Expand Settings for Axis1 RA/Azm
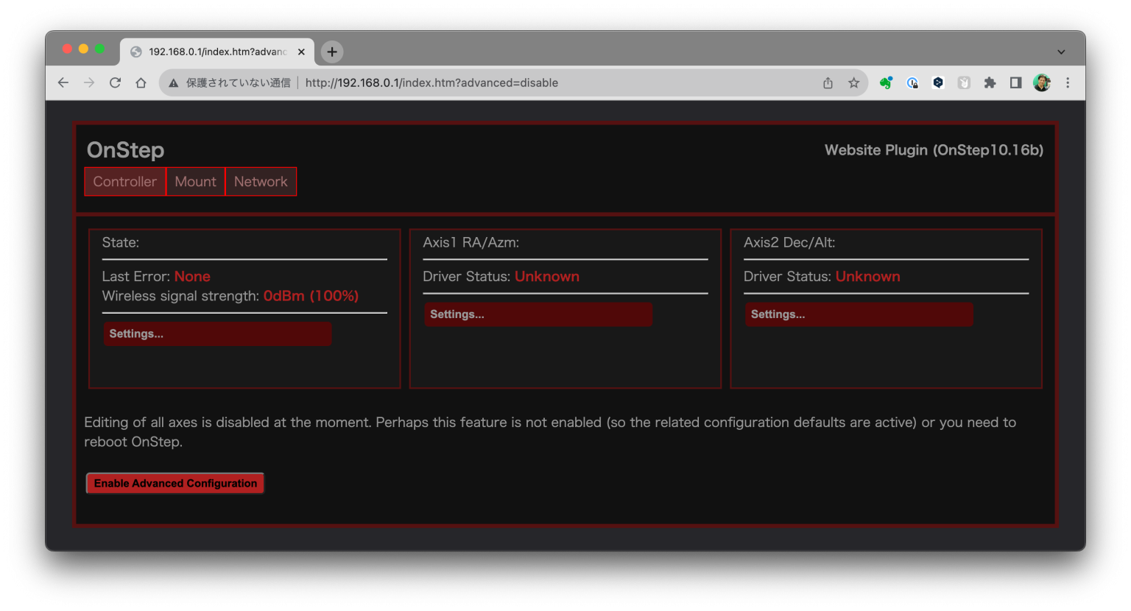 [x=538, y=314]
